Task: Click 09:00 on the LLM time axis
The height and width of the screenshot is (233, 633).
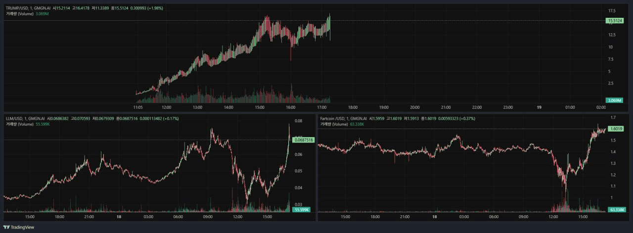Action: [208, 217]
